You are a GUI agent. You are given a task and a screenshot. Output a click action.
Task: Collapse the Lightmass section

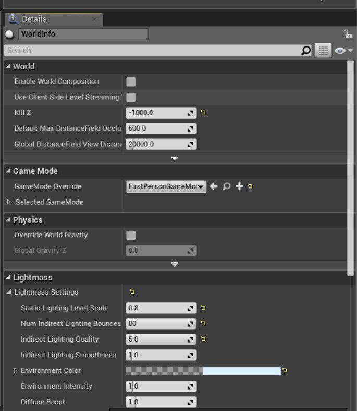click(8, 277)
